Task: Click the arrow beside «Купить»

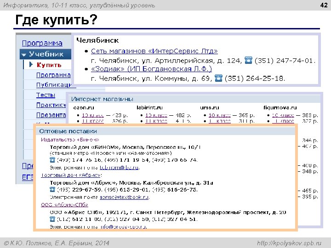Action: [x=31, y=65]
